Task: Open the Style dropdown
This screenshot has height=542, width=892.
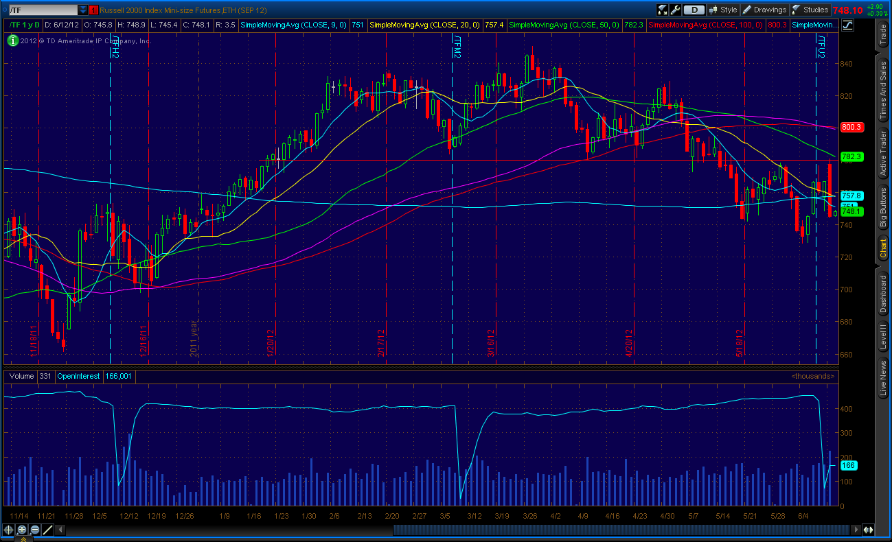Action: click(x=723, y=10)
